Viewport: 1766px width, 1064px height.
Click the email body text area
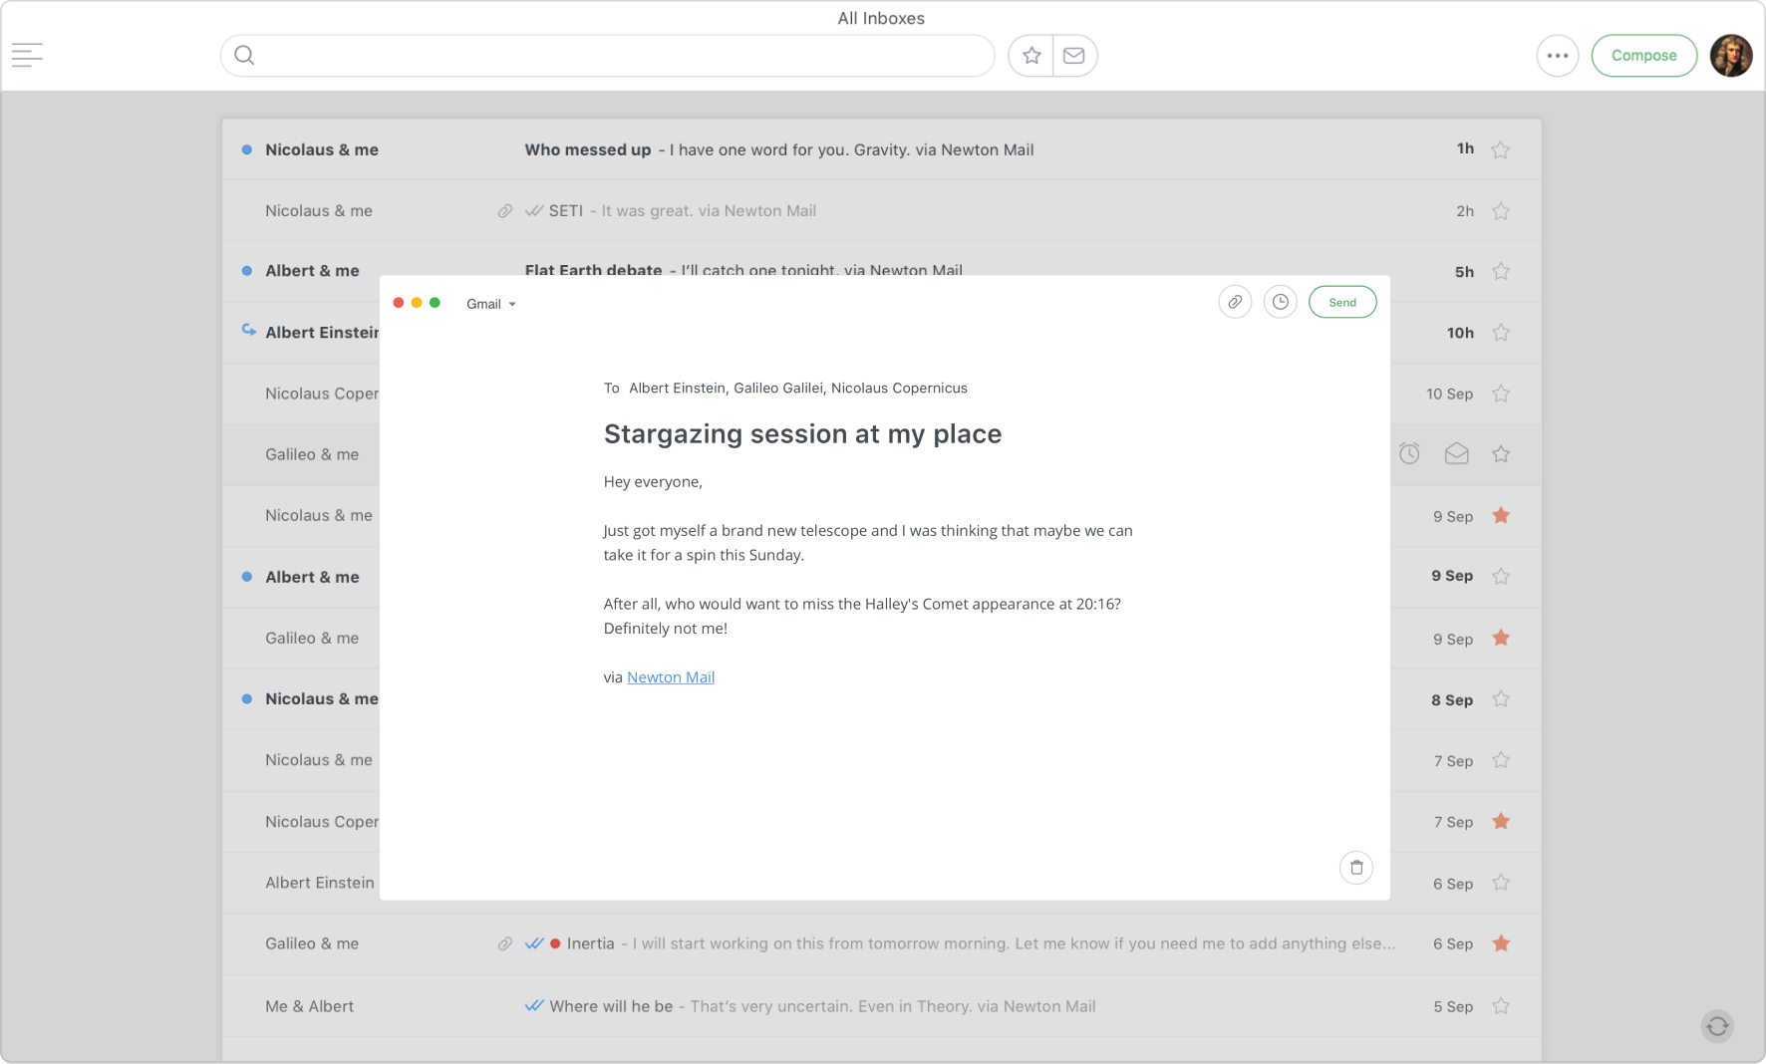tap(868, 580)
